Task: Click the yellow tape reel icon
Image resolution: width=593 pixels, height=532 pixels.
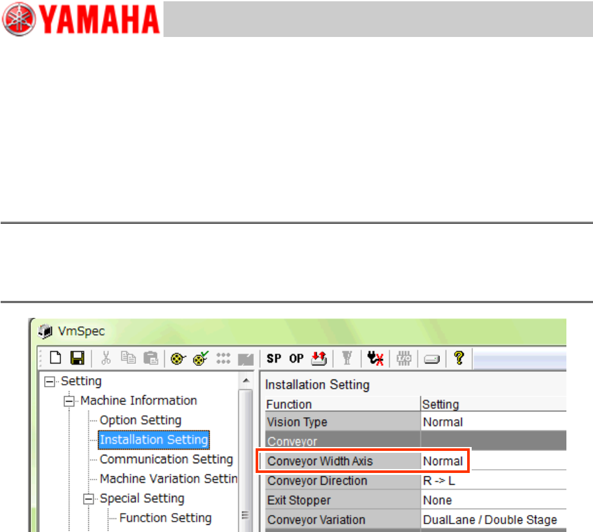Action: pyautogui.click(x=178, y=358)
